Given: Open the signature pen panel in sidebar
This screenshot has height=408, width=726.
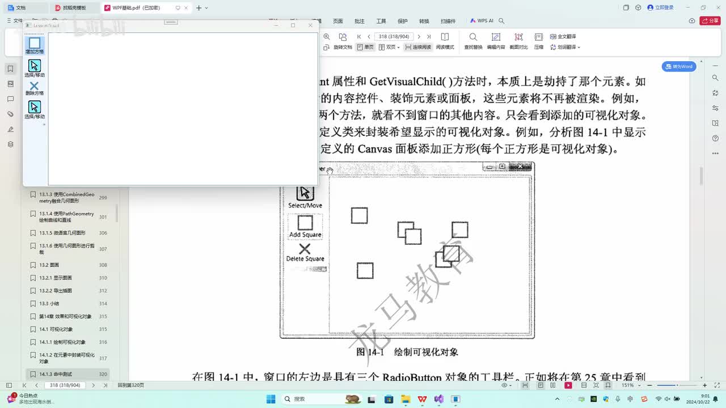Looking at the screenshot, I should click(10, 130).
